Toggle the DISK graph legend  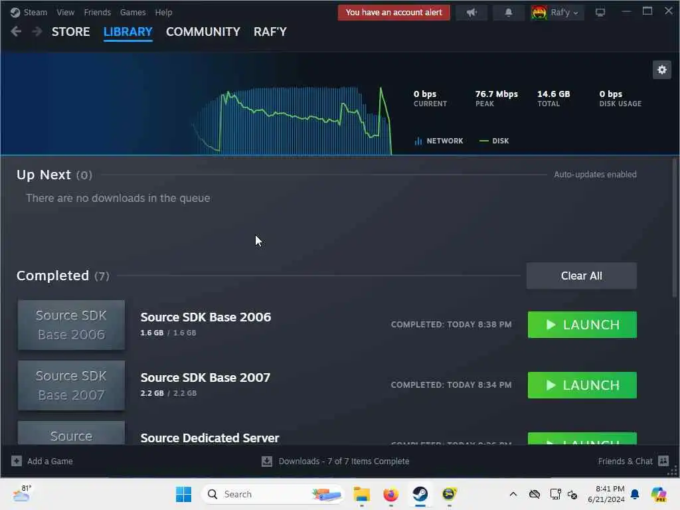(494, 141)
